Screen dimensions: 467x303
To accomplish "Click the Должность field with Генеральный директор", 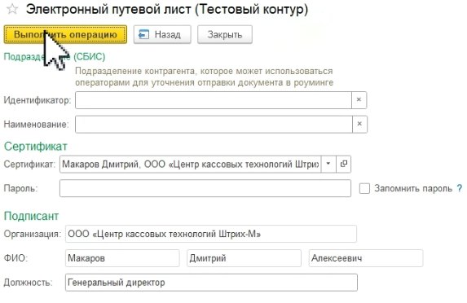I will click(x=211, y=283).
